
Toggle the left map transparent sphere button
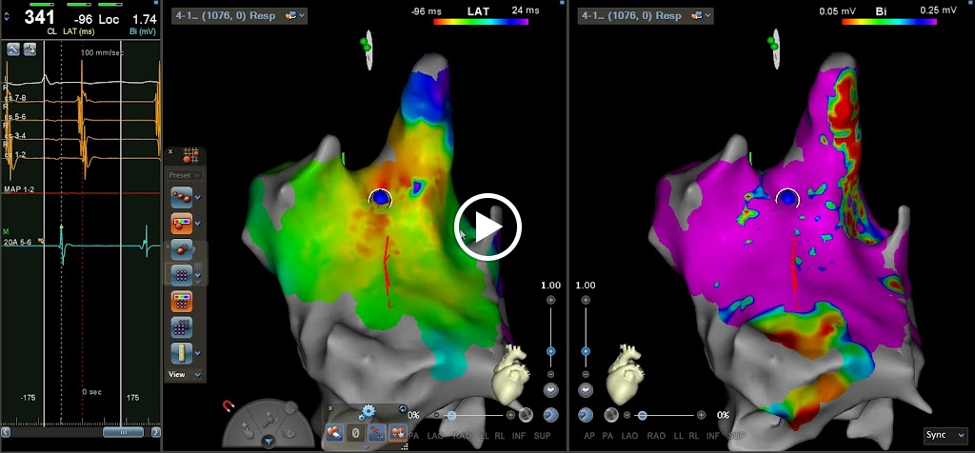tap(526, 415)
